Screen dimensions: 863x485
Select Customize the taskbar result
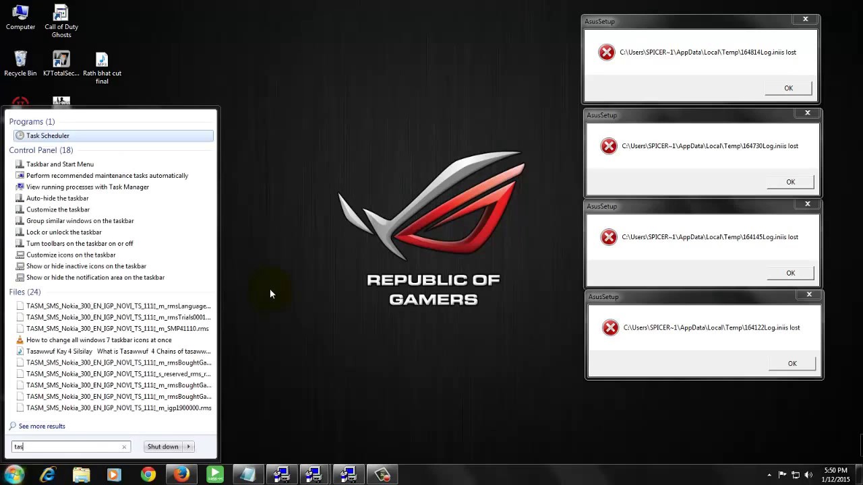coord(57,209)
